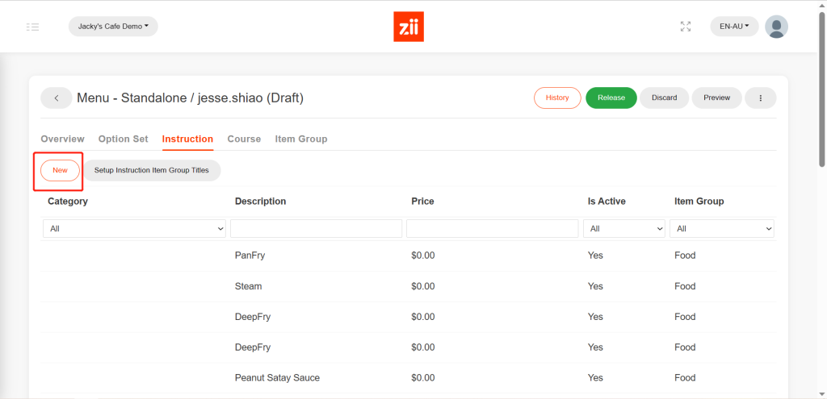The height and width of the screenshot is (399, 827).
Task: Open the Item Group filter dropdown
Action: (x=722, y=229)
